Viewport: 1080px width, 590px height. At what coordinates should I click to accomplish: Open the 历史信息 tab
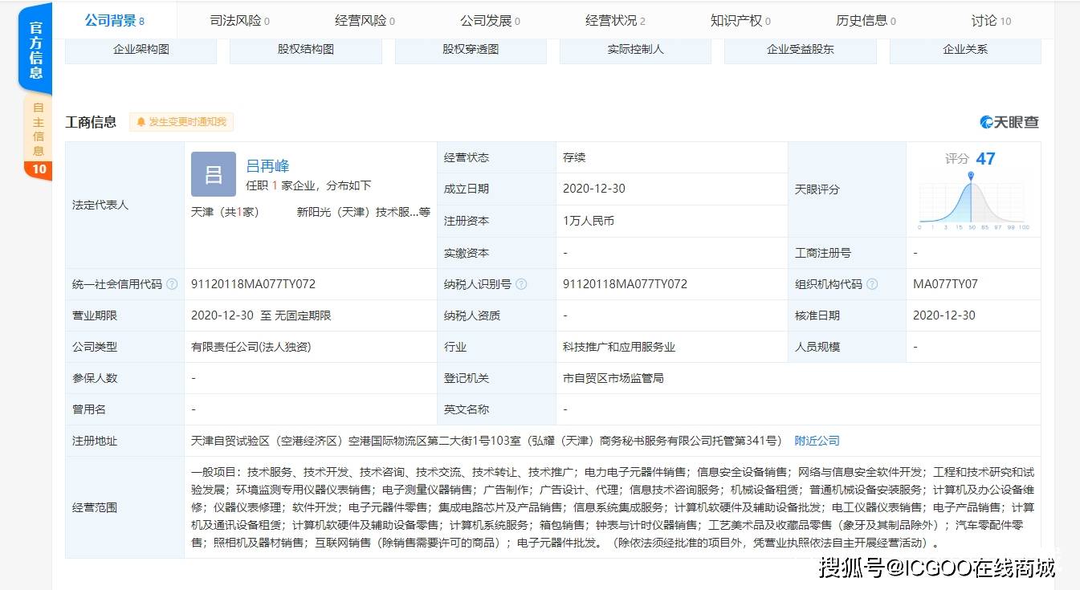[866, 21]
